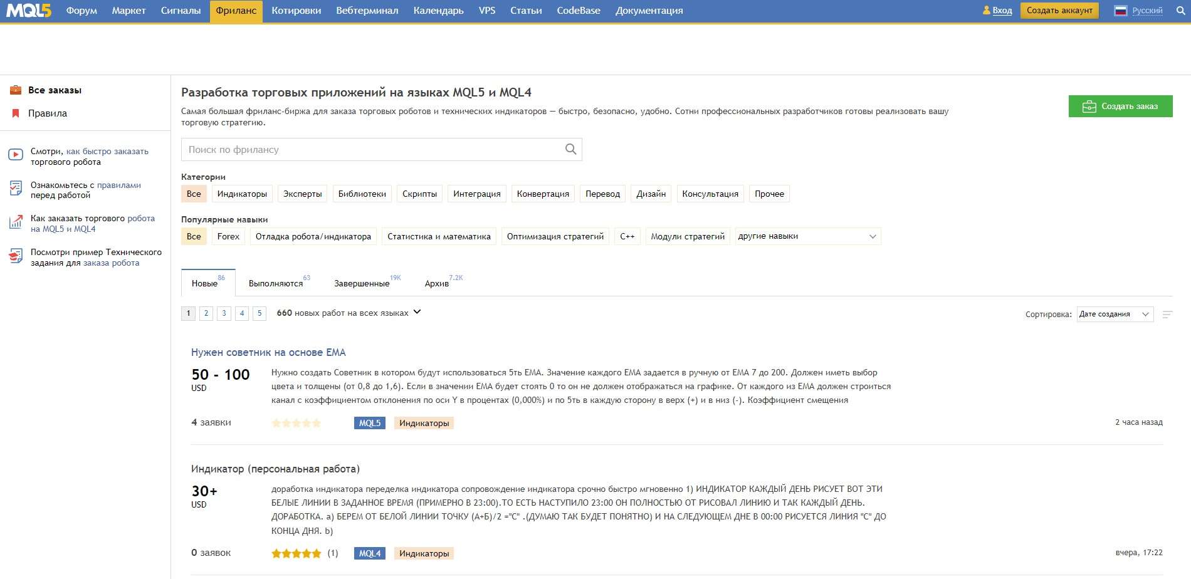Select the Перевод category filter
The width and height of the screenshot is (1191, 579).
[x=602, y=194]
